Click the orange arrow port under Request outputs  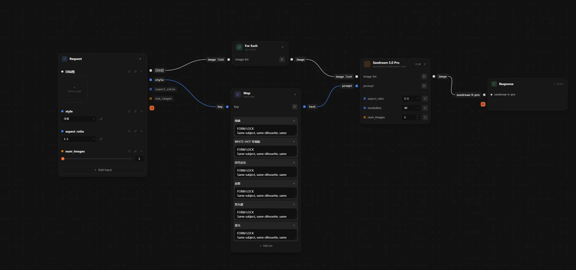pyautogui.click(x=152, y=108)
